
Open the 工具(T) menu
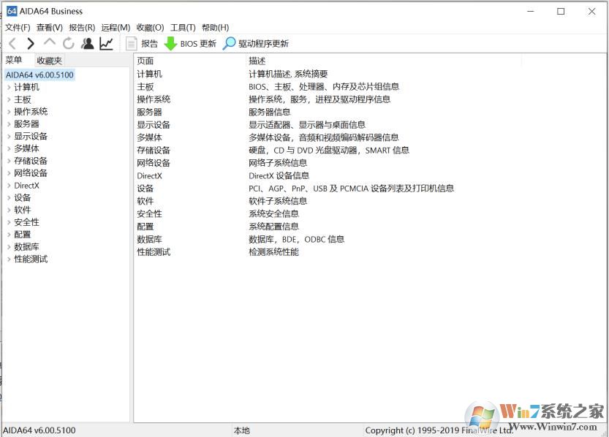coord(183,28)
